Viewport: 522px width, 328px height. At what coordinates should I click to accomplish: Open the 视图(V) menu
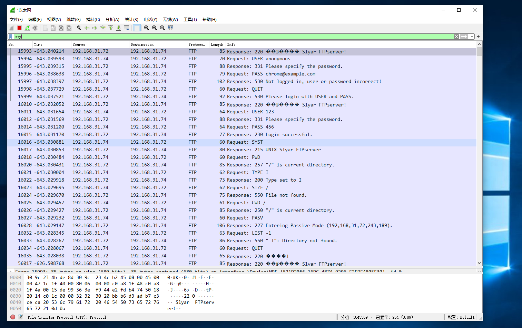point(54,20)
